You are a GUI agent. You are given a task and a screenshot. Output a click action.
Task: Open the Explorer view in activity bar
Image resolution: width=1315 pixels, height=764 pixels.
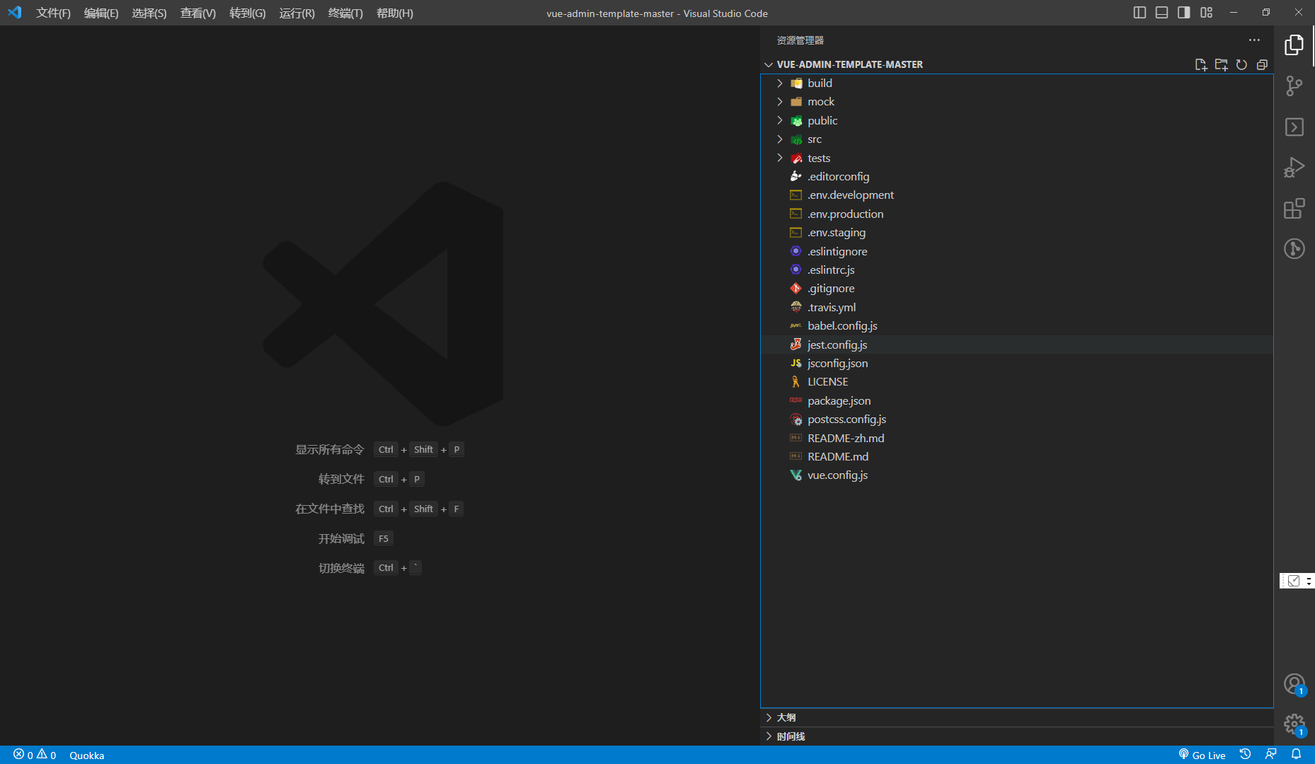pyautogui.click(x=1294, y=45)
